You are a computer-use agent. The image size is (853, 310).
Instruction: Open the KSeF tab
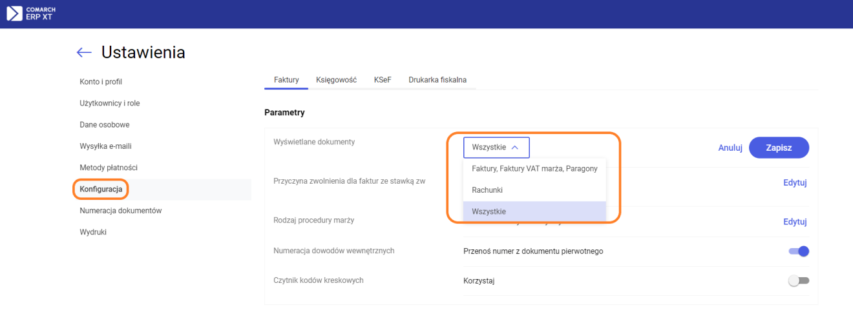(383, 80)
